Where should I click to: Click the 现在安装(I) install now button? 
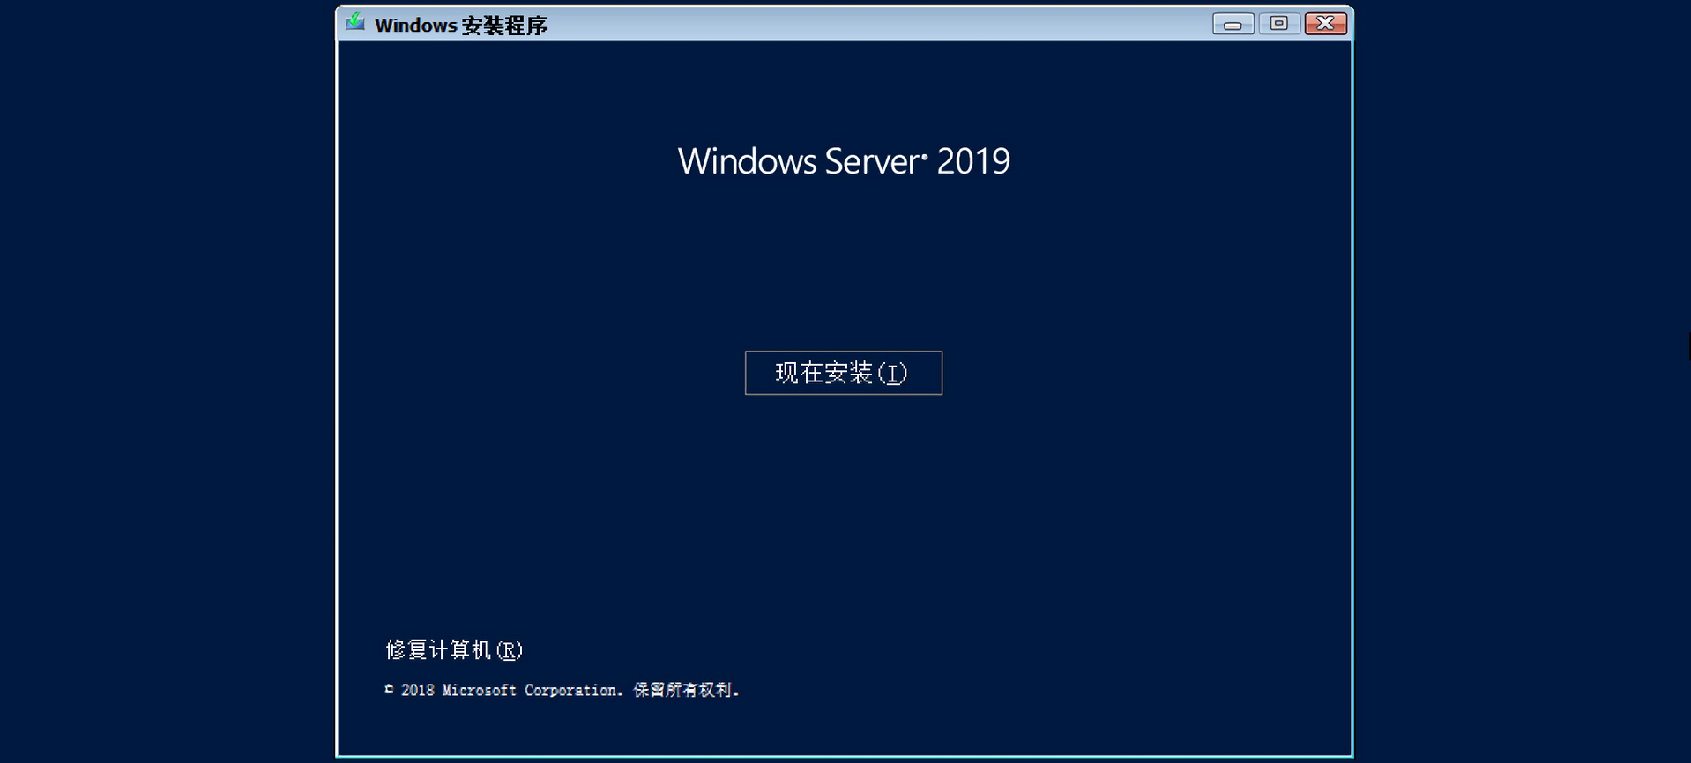844,373
